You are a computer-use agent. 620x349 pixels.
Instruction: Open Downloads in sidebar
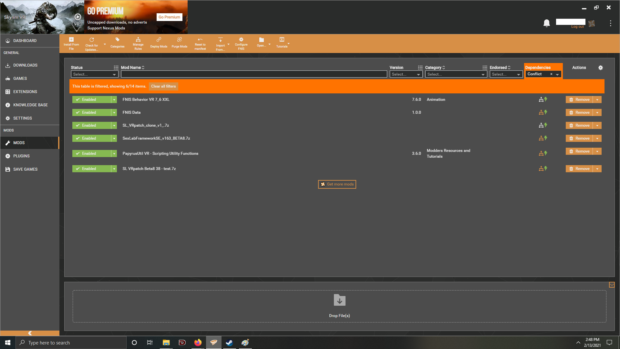tap(30, 65)
